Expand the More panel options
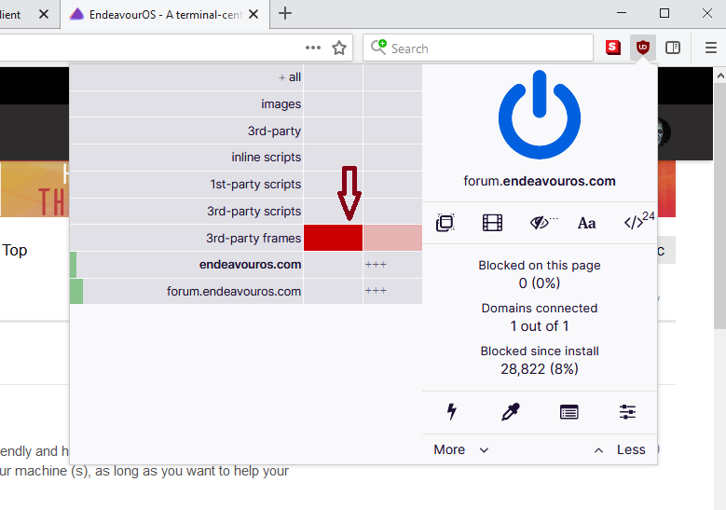Viewport: 726px width, 510px height. point(460,449)
